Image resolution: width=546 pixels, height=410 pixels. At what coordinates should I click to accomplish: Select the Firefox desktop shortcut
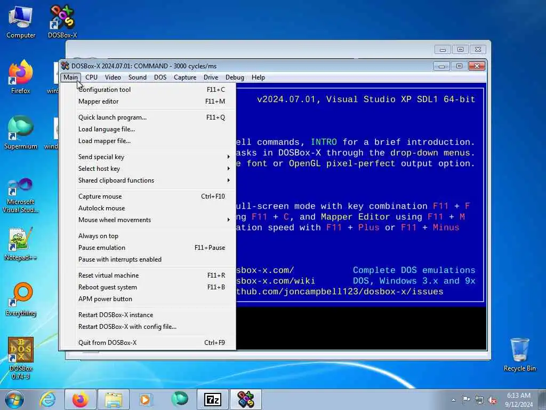21,77
